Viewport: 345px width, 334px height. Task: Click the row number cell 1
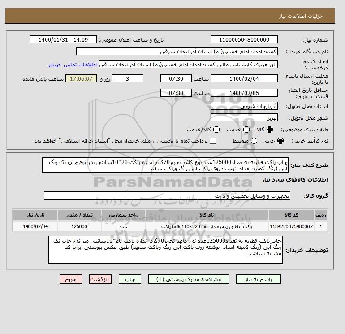[321, 226]
